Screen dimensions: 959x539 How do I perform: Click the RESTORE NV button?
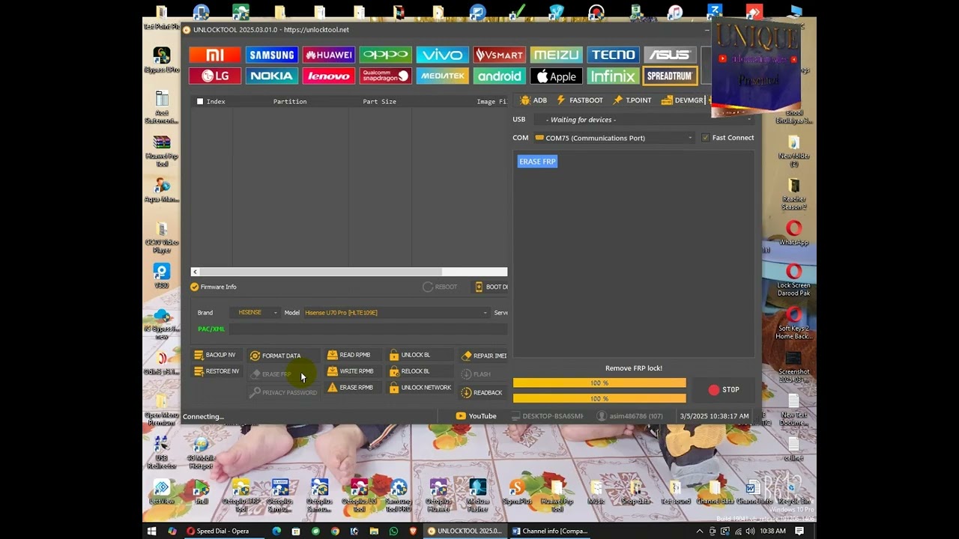217,371
